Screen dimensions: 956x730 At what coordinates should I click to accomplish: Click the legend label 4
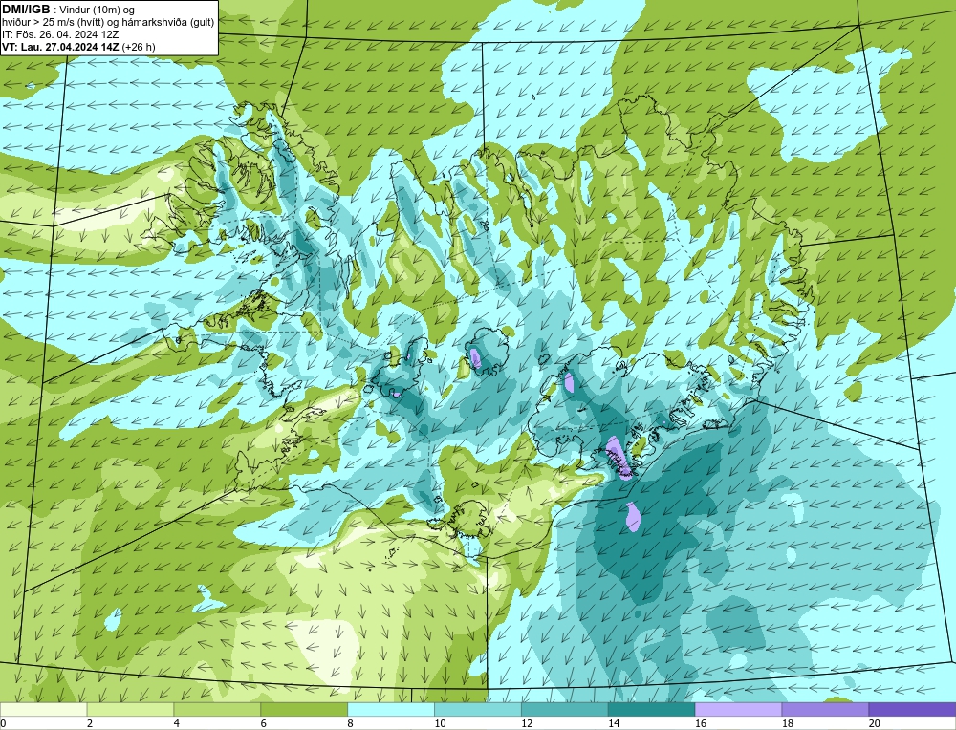(177, 723)
